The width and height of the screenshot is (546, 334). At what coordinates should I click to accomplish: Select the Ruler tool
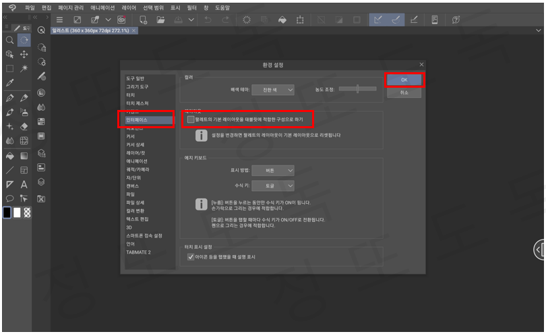pyautogui.click(x=9, y=184)
